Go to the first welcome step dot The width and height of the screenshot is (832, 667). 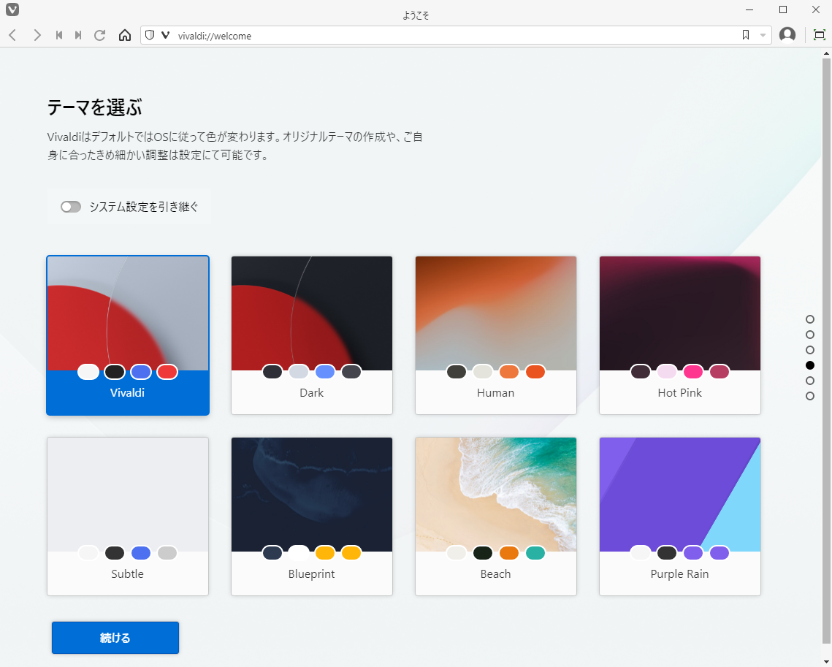click(809, 319)
